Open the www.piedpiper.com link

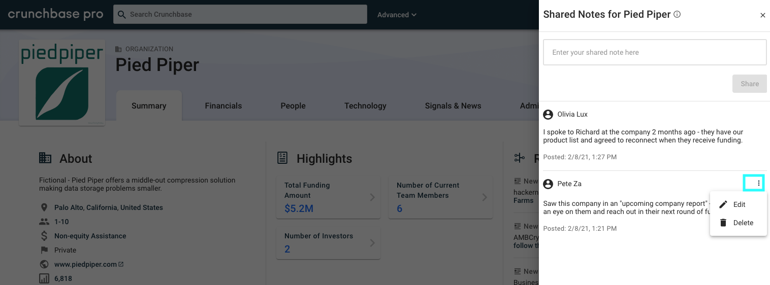86,264
